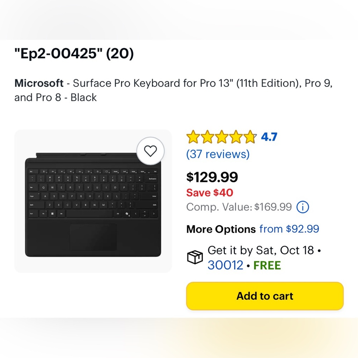Select the first gold rating star
Image resolution: width=358 pixels, height=358 pixels.
pyautogui.click(x=193, y=136)
